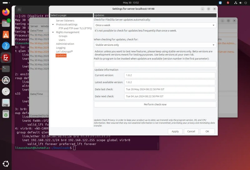Click the FileZilla tray indicator icon
Viewport: 250px width, 170px height.
[228, 3]
